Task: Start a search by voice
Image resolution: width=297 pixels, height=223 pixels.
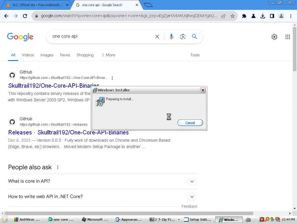Action: coord(171,36)
